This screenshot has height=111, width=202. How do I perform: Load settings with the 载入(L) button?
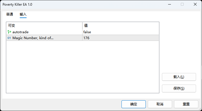click(179, 77)
